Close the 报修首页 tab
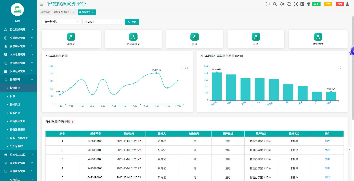Image resolution: width=354 pixels, height=181 pixels. tap(93, 12)
